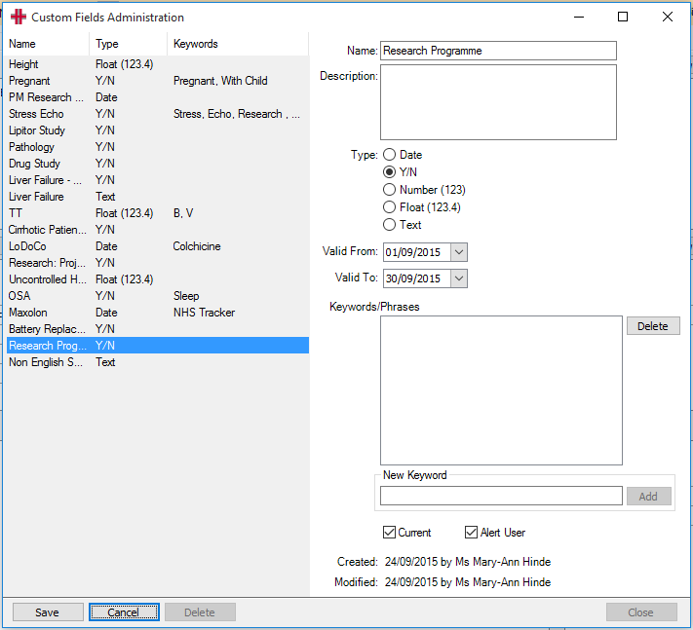Select the Pregnant custom field row
This screenshot has height=630, width=693.
157,81
